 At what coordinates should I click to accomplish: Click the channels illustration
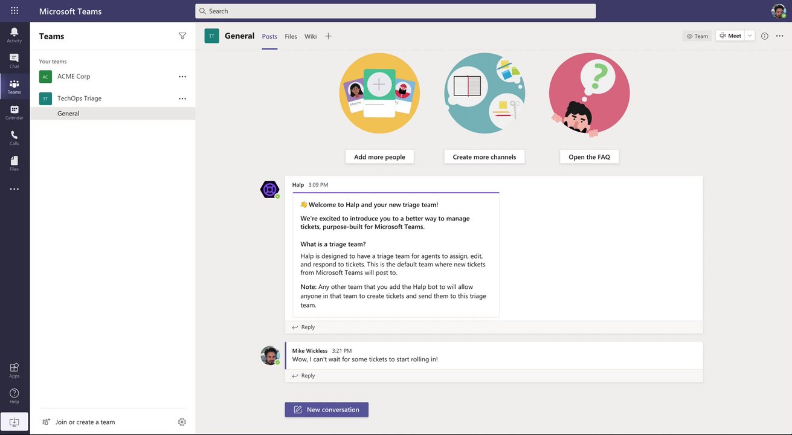pyautogui.click(x=485, y=93)
